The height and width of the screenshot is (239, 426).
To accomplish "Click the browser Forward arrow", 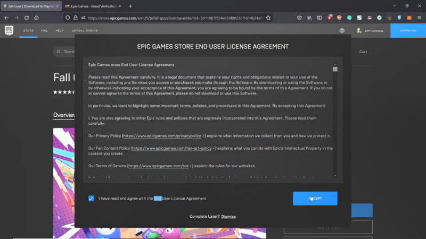I will (x=17, y=18).
